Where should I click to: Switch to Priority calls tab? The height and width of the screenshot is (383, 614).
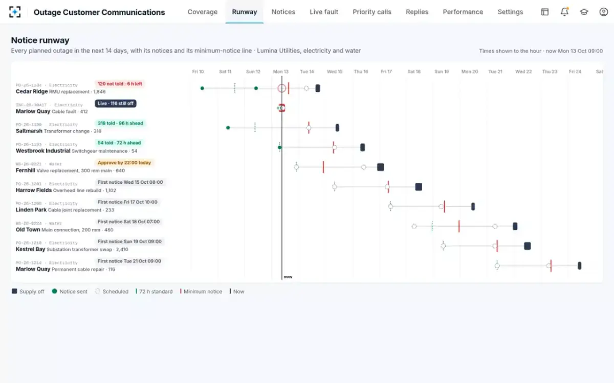372,12
